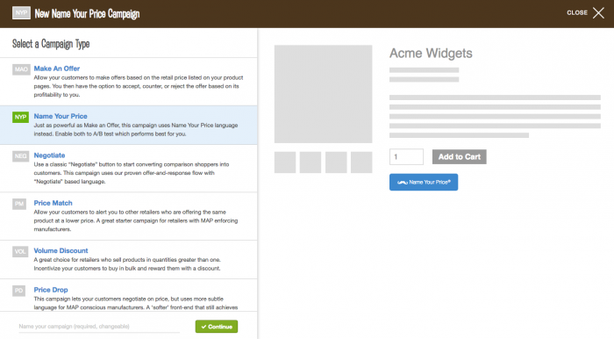This screenshot has height=339, width=614.
Task: Click the blue Name Your Price button
Action: pyautogui.click(x=424, y=183)
